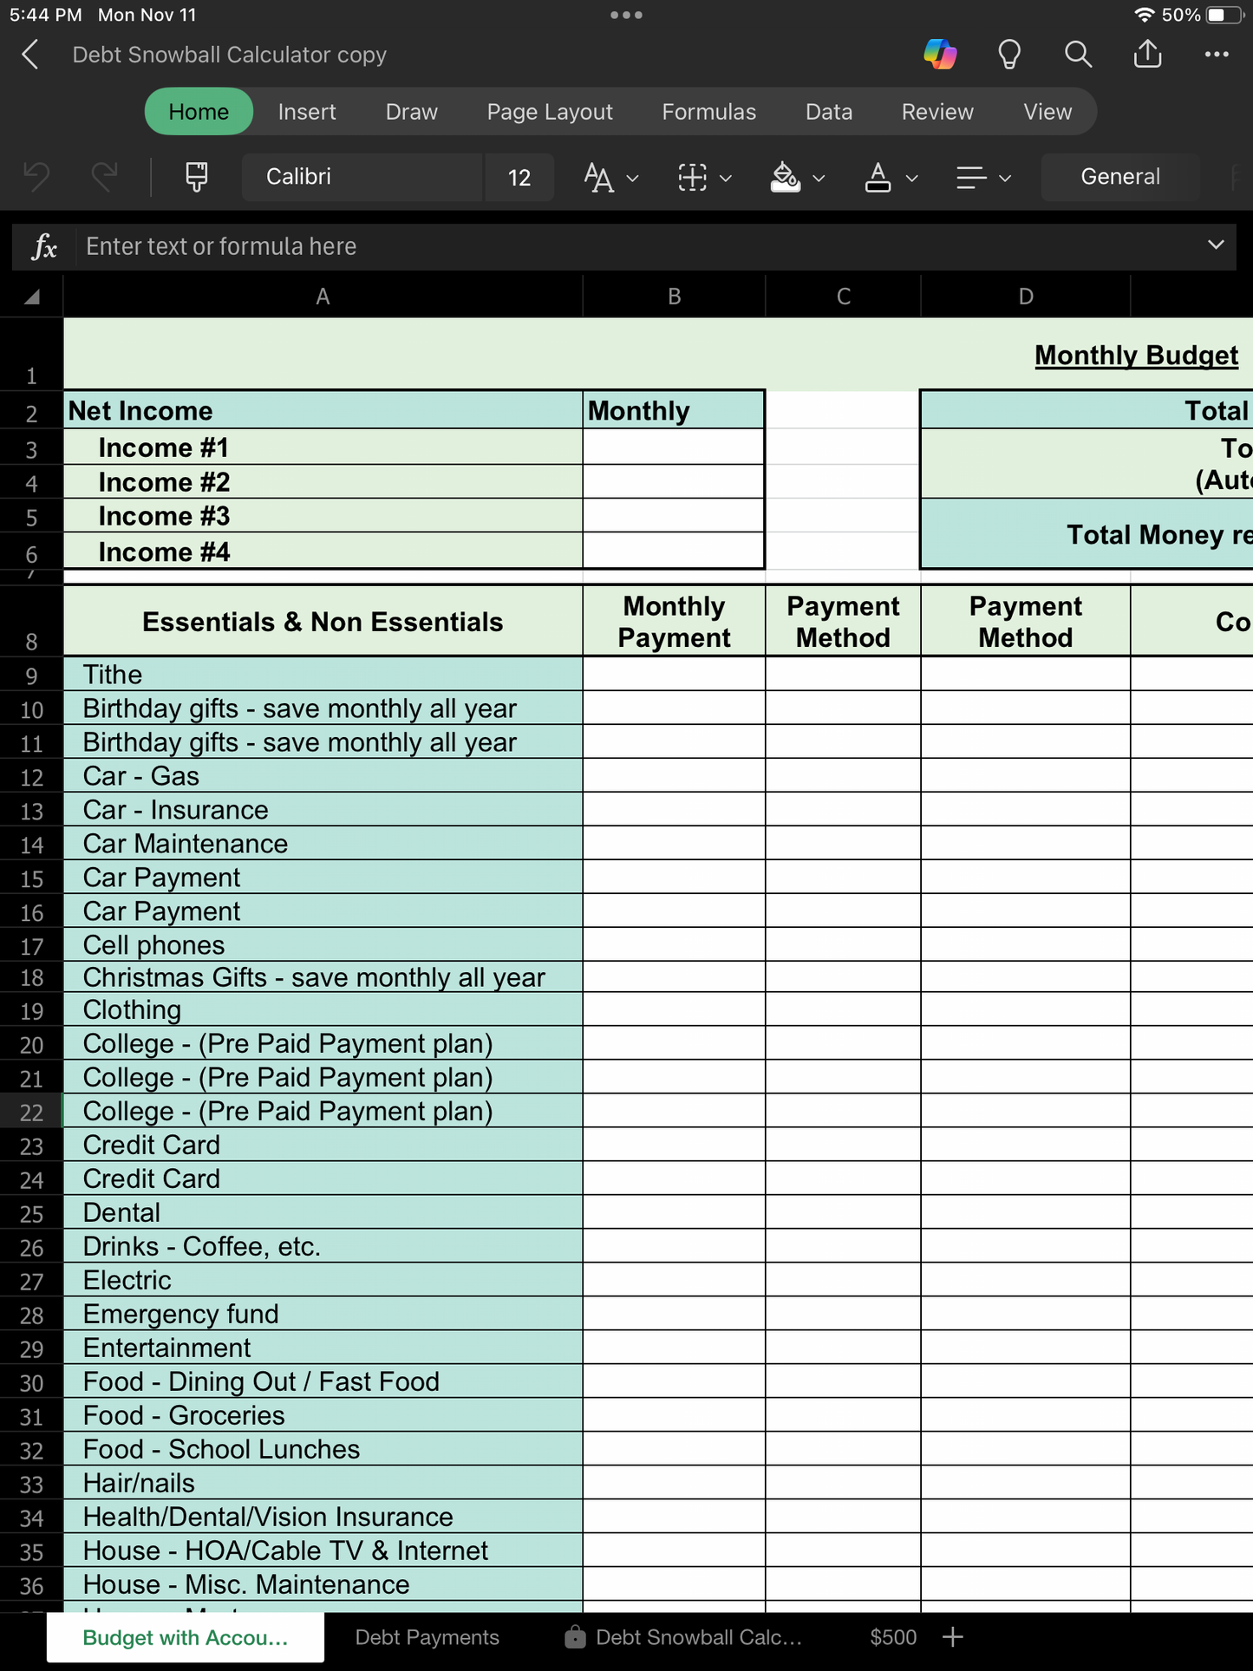Open the Calibri font name dropdown
Image resolution: width=1253 pixels, height=1671 pixels.
tap(362, 177)
